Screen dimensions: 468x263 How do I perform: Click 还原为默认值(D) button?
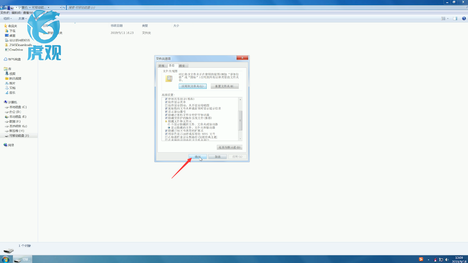coord(229,147)
